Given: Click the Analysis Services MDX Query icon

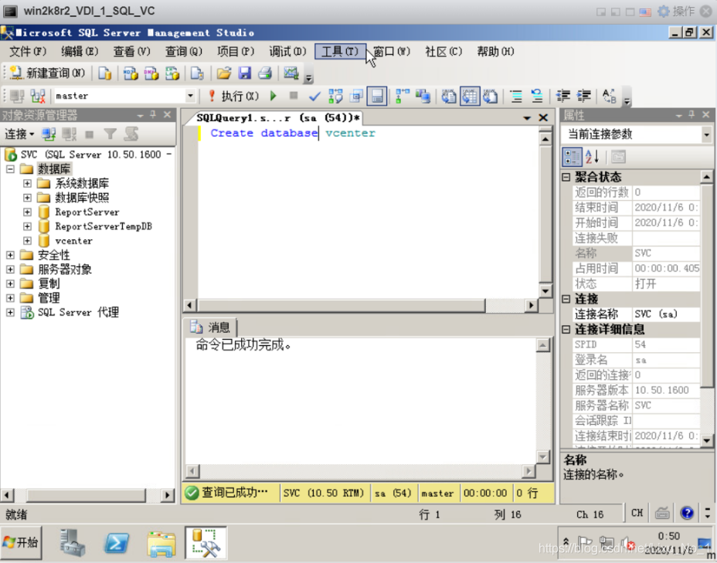Looking at the screenshot, I should pos(131,73).
